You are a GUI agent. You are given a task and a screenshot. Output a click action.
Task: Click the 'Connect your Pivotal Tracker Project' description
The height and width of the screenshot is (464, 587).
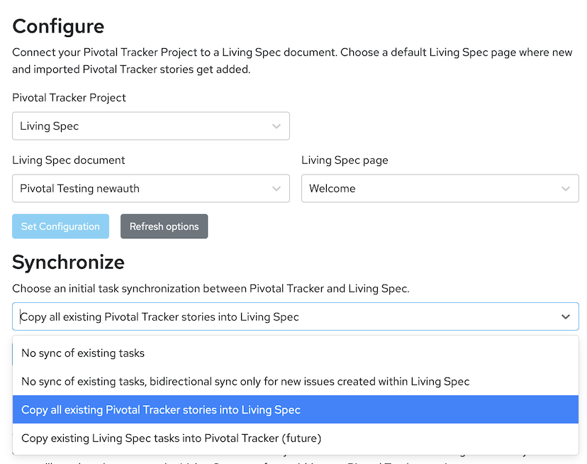pyautogui.click(x=292, y=61)
